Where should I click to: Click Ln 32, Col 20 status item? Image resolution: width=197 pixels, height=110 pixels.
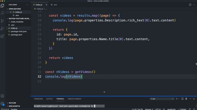point(137,109)
